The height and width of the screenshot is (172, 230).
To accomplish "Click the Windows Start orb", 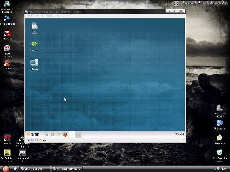I will pos(6,169).
